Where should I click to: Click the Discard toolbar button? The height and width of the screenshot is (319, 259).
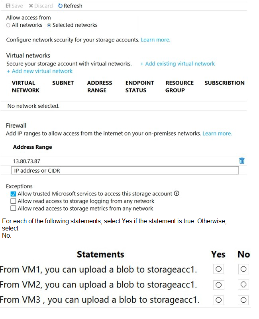pyautogui.click(x=41, y=6)
